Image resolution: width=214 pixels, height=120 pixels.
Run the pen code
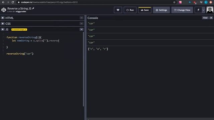(130, 10)
